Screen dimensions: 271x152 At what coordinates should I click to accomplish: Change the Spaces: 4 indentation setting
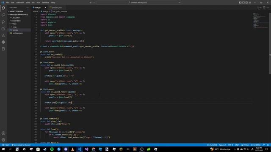click(222, 145)
